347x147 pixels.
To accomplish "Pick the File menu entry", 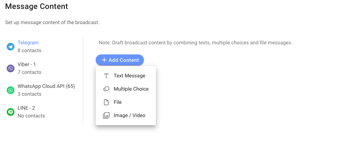I will [x=126, y=102].
